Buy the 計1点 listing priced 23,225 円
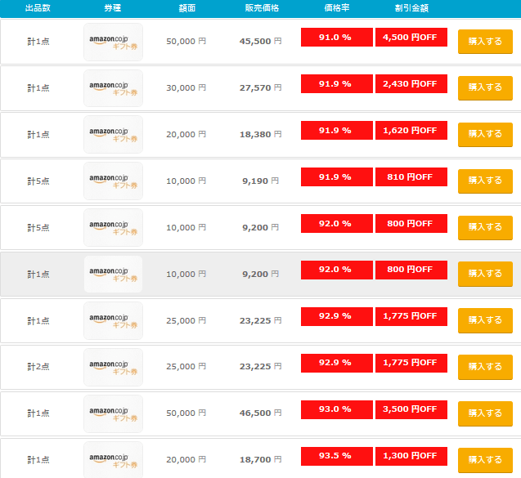The height and width of the screenshot is (478, 521). click(485, 320)
